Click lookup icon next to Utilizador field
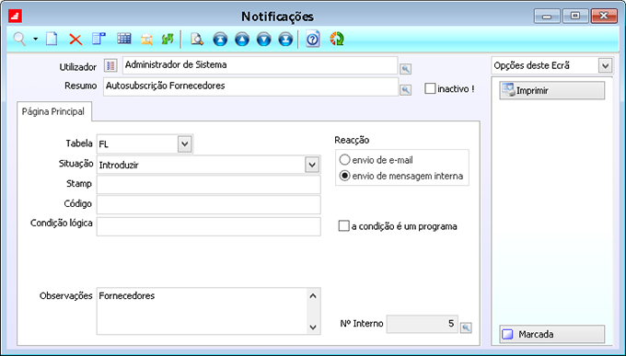This screenshot has height=356, width=626. pyautogui.click(x=406, y=69)
